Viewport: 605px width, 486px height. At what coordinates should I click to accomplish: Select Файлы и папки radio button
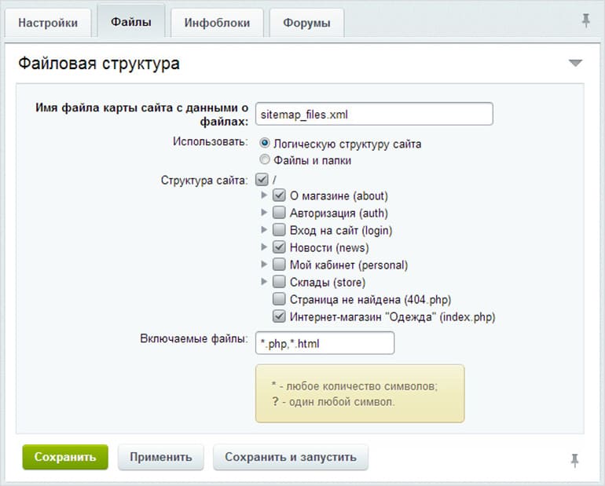[265, 159]
